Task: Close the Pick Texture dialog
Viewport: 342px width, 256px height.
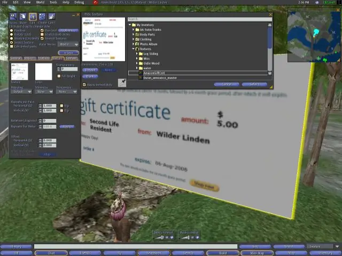Action: pyautogui.click(x=271, y=14)
